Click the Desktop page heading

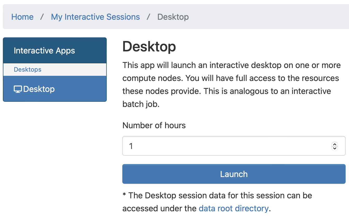click(149, 47)
